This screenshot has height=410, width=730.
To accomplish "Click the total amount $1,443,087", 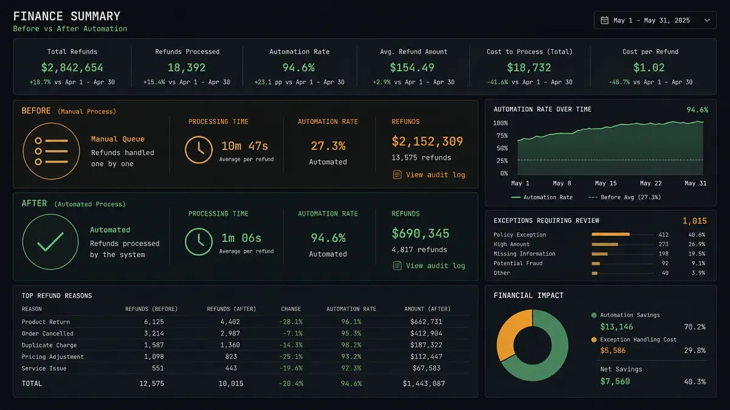I will 423,383.
